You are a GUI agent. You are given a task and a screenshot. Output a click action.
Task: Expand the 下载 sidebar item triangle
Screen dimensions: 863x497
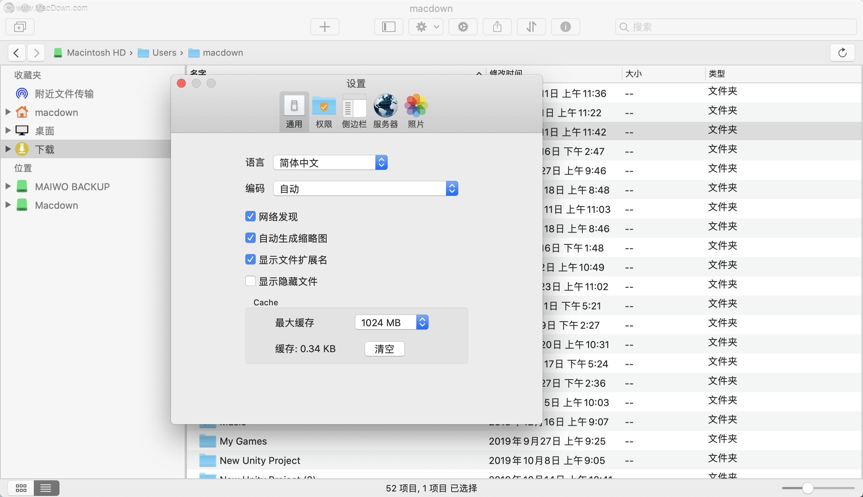tap(8, 149)
